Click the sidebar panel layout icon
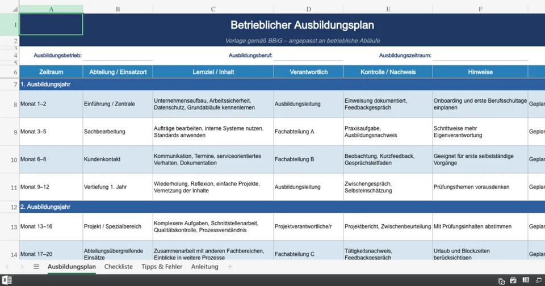The height and width of the screenshot is (286, 545). coord(526,280)
